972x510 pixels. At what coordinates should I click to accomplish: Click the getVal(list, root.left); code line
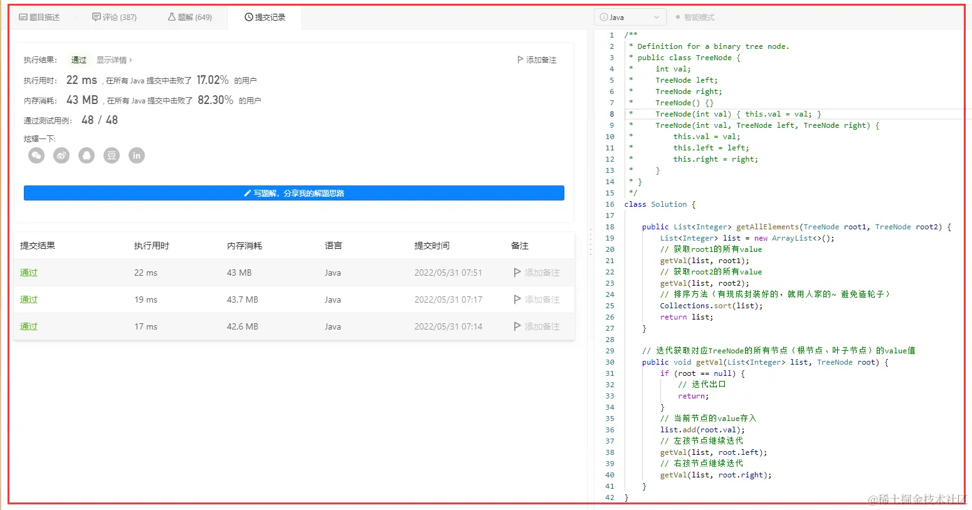[x=714, y=452]
